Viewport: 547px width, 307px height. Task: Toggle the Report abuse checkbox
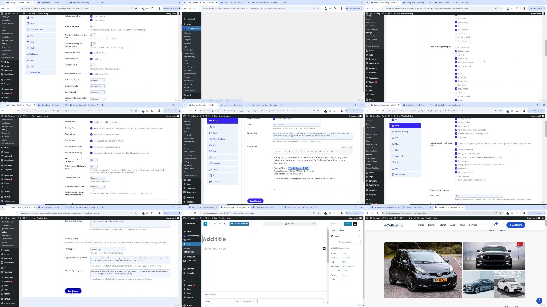(91, 122)
